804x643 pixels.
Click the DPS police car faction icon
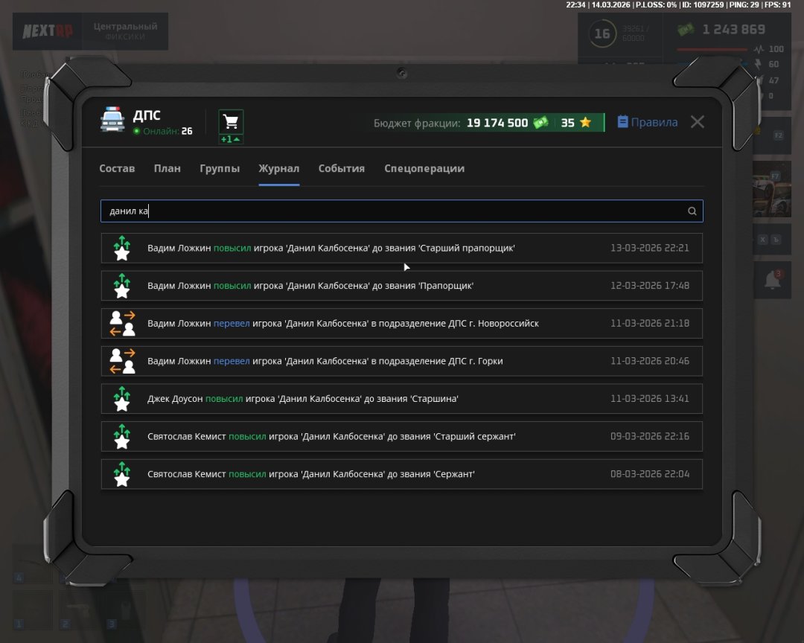[112, 121]
